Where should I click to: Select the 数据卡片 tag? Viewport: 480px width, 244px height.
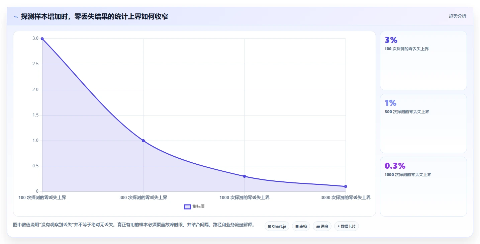pyautogui.click(x=347, y=226)
